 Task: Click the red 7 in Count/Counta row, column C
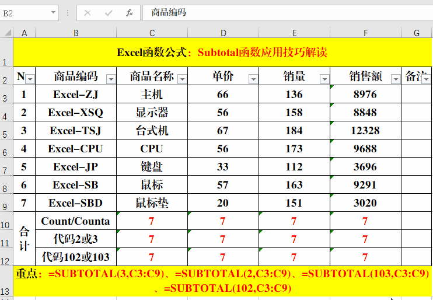(x=152, y=221)
